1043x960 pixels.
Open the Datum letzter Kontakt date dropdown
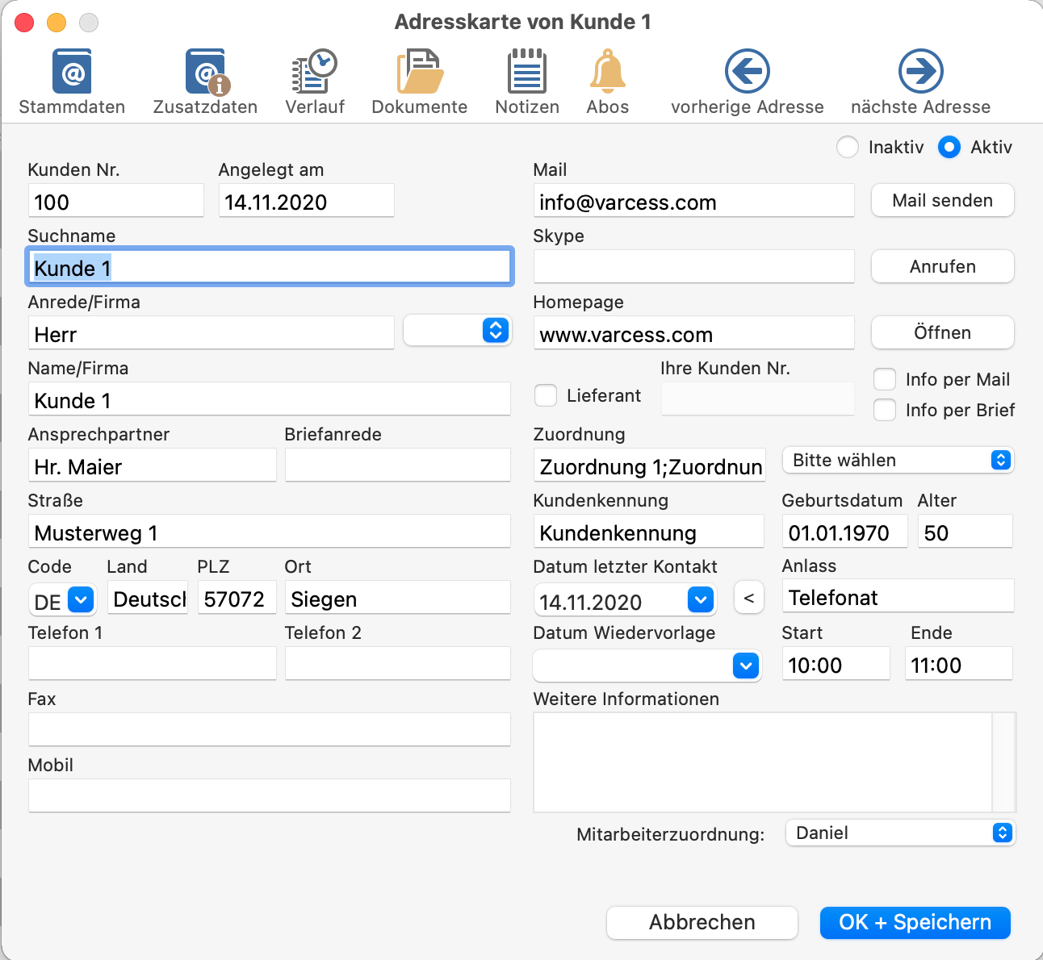[702, 599]
